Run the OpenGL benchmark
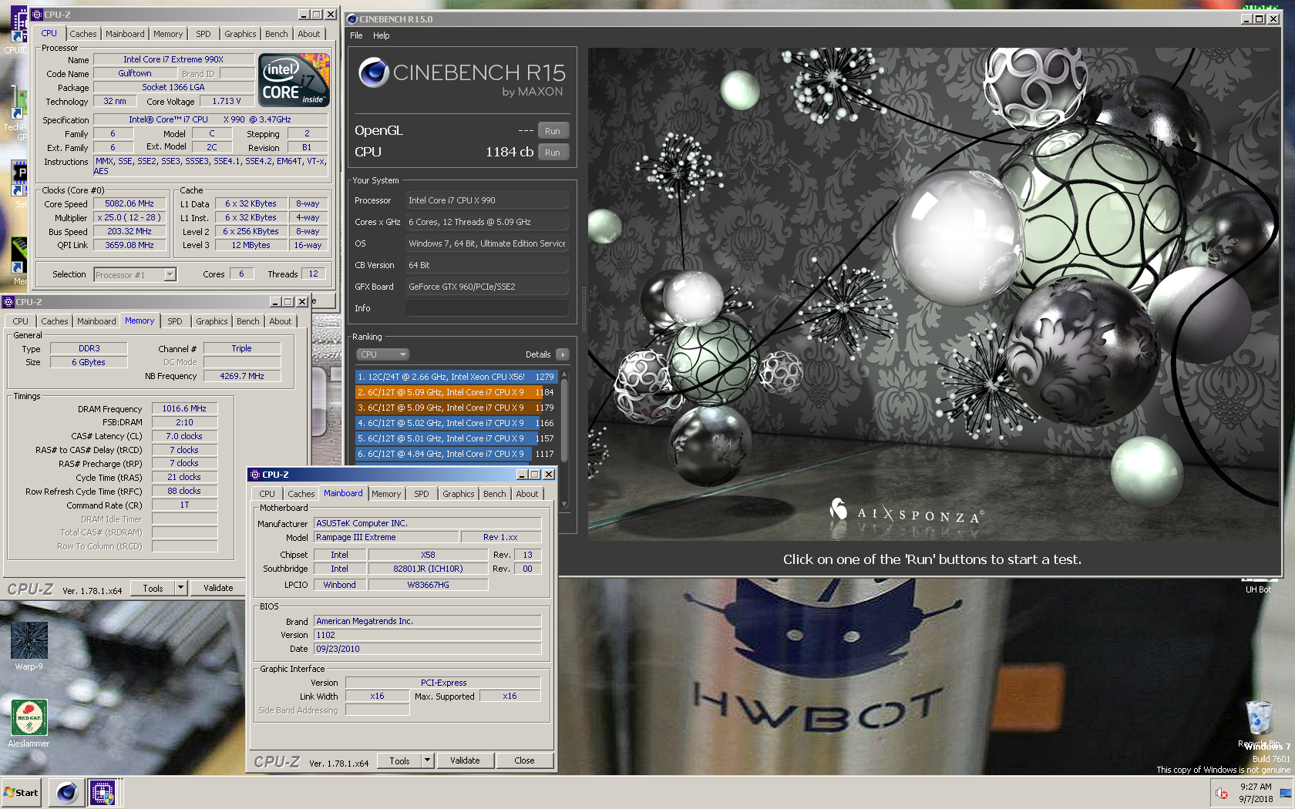Screen dimensions: 1295x809 pyautogui.click(x=553, y=131)
